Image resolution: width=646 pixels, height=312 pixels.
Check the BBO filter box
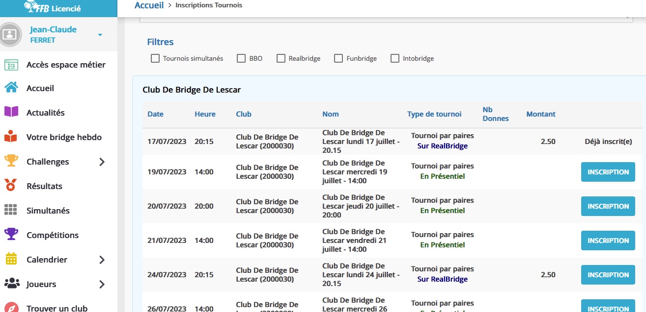[241, 58]
